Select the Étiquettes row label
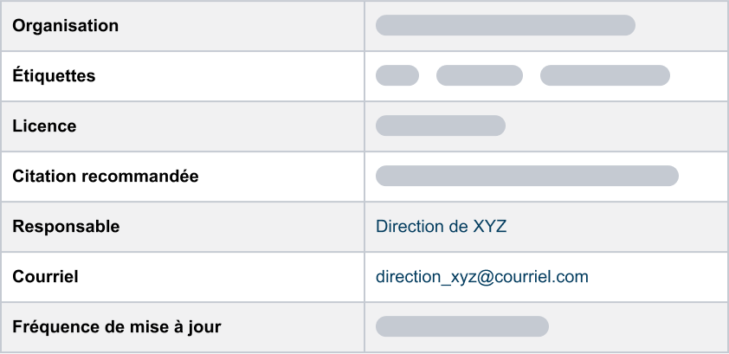Image resolution: width=729 pixels, height=354 pixels. [54, 76]
